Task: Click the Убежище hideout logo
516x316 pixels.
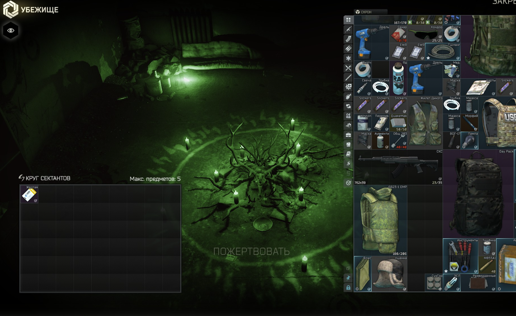Action: (31, 9)
